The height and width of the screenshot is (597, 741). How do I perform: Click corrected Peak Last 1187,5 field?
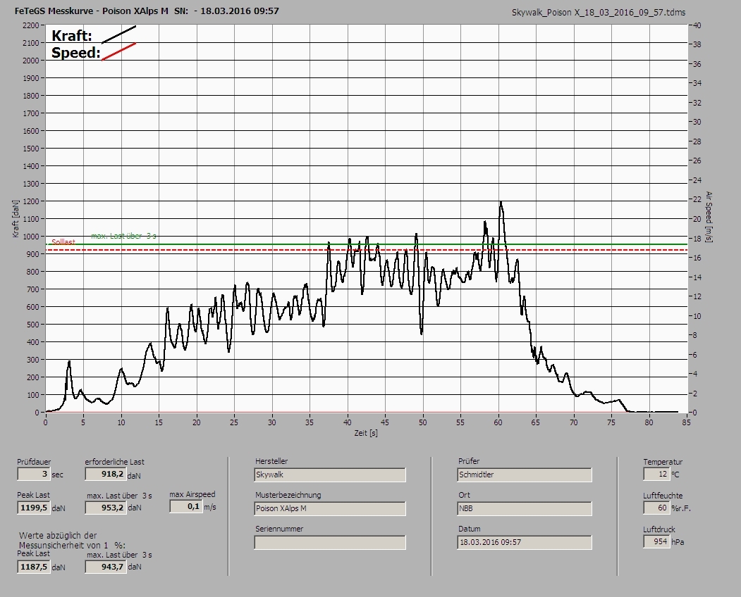(x=34, y=566)
